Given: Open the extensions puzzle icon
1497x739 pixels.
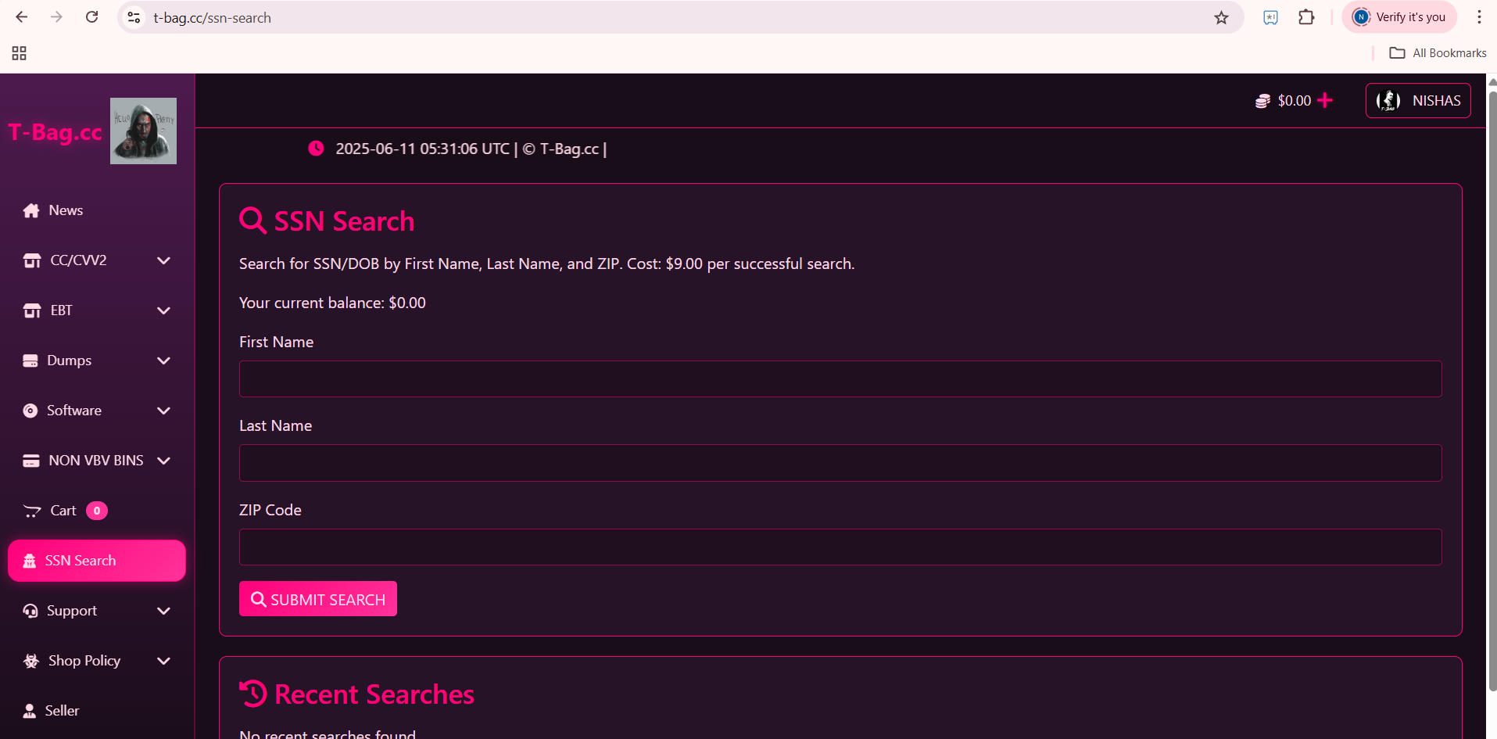Looking at the screenshot, I should 1306,17.
